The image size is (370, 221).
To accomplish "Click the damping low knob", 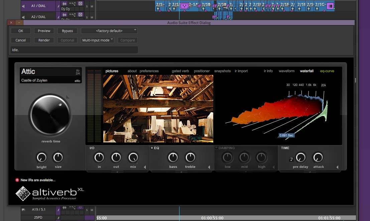I will (x=228, y=157).
